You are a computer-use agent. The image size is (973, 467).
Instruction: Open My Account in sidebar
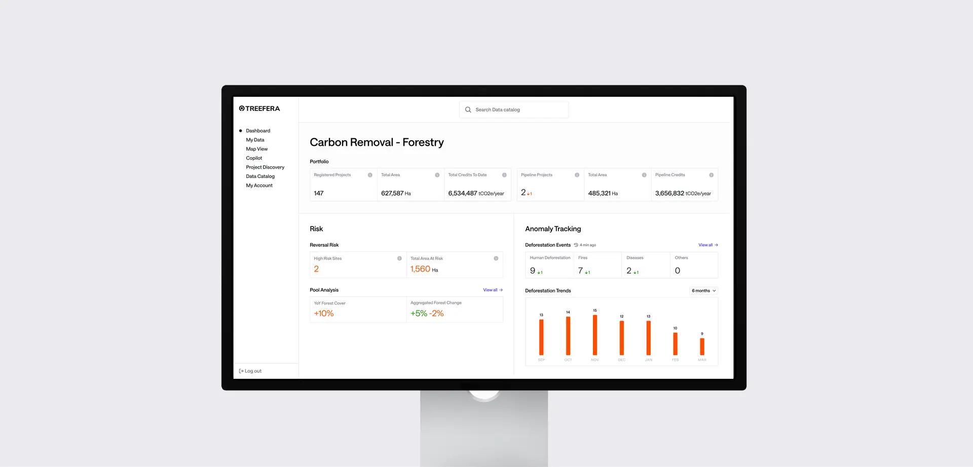259,185
